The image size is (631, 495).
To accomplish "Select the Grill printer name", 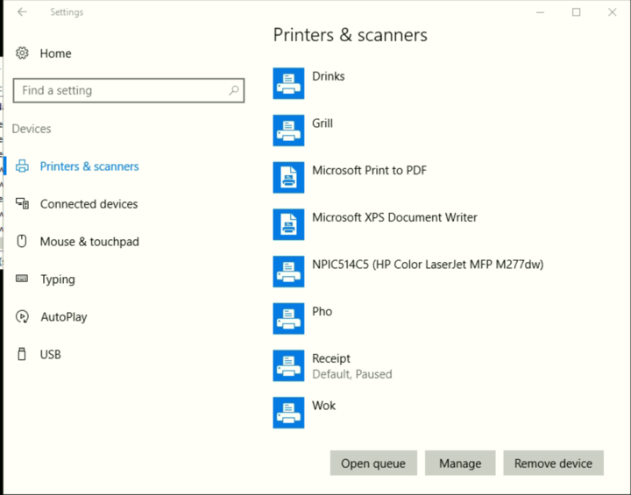I will click(x=323, y=124).
